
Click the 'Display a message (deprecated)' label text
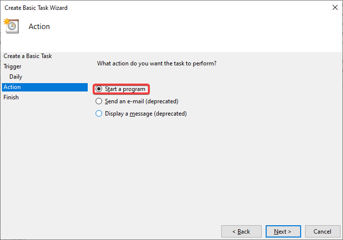click(146, 114)
